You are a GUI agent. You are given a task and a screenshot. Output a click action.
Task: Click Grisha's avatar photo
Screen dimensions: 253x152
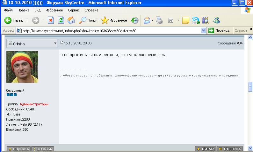[x=22, y=67]
